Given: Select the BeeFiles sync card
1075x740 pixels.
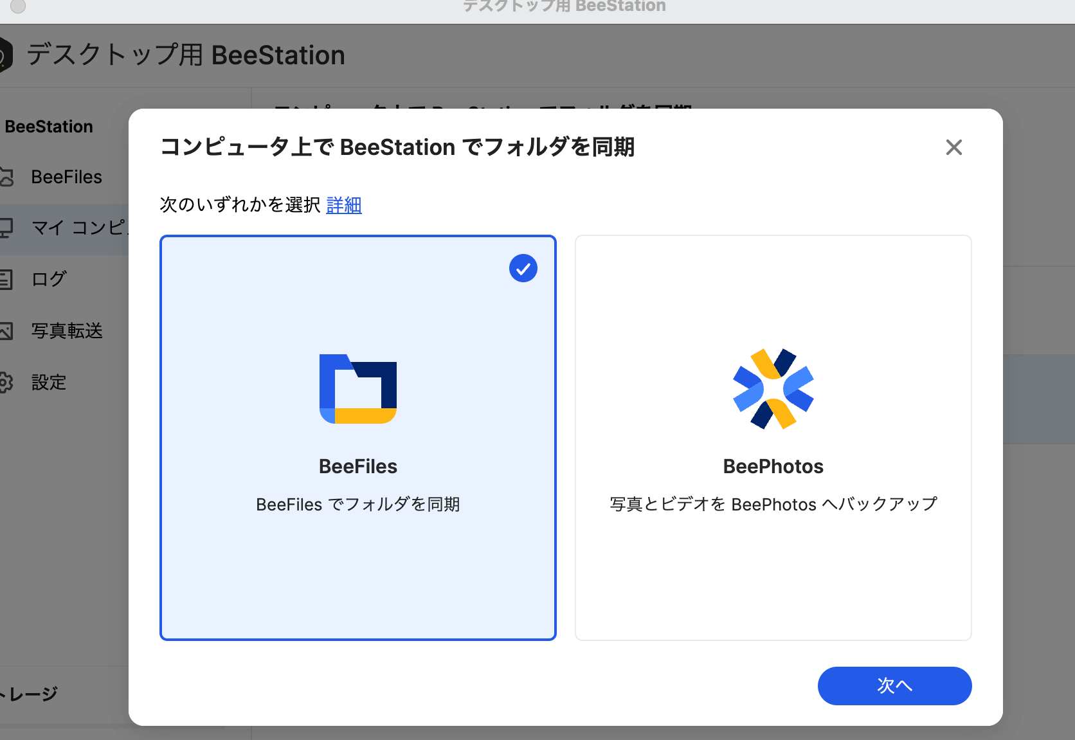Looking at the screenshot, I should tap(358, 438).
